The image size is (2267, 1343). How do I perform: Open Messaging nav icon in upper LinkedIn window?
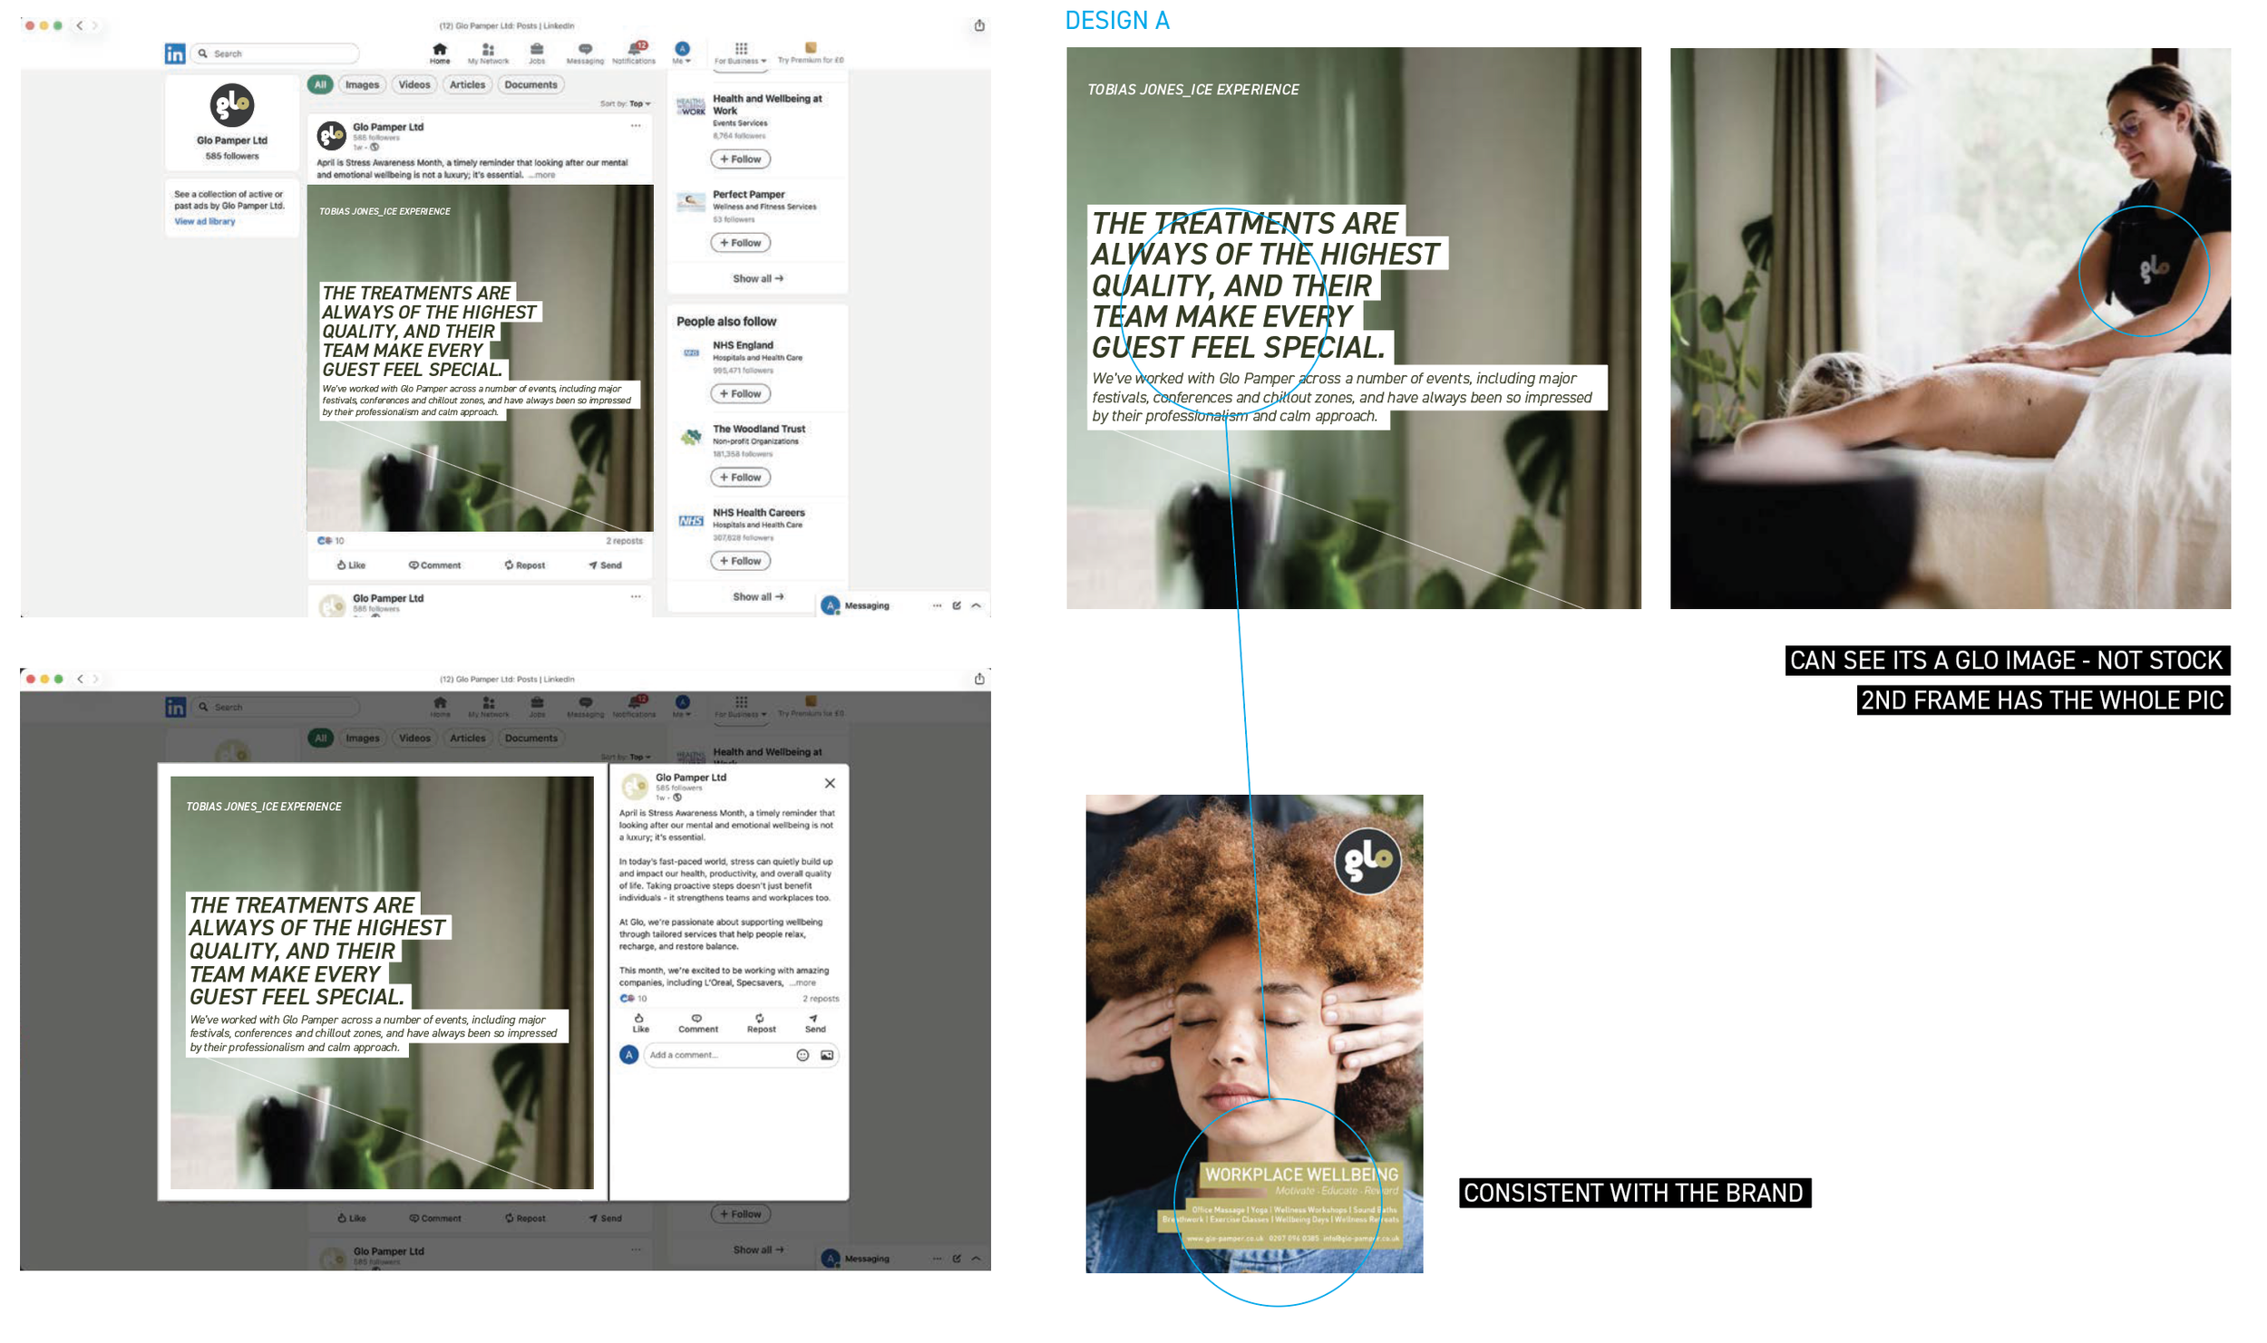point(585,53)
